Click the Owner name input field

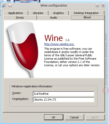[64, 94]
